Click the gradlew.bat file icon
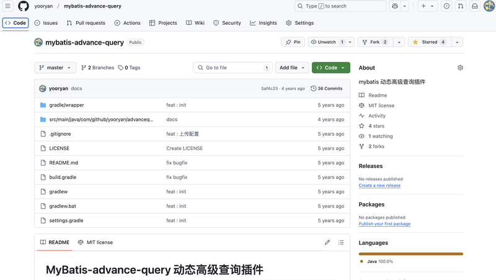The width and height of the screenshot is (496, 280). 43,206
